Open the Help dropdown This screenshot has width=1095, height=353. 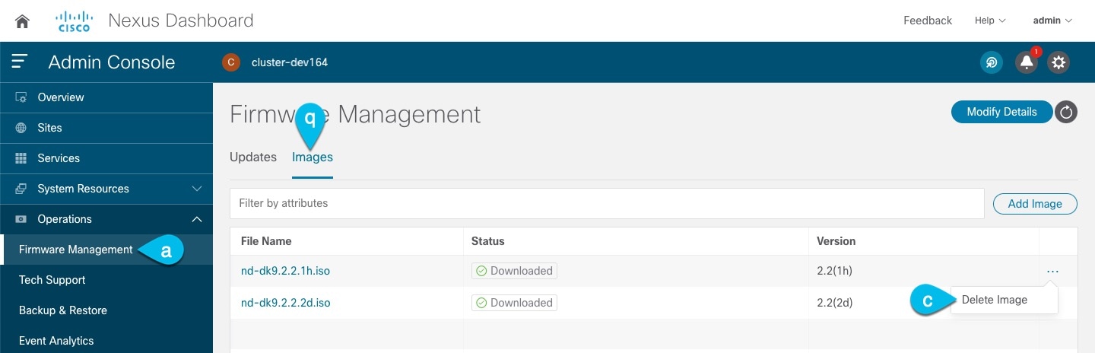point(990,21)
